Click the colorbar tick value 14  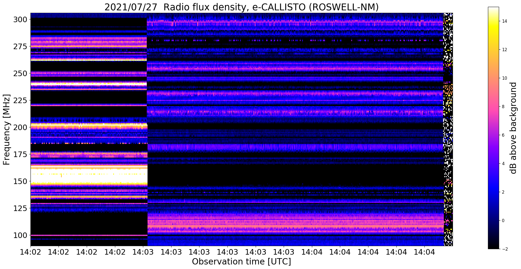point(505,21)
